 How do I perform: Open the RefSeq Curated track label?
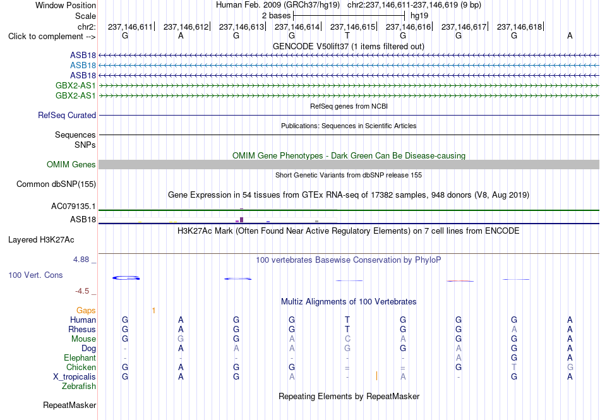[x=67, y=115]
